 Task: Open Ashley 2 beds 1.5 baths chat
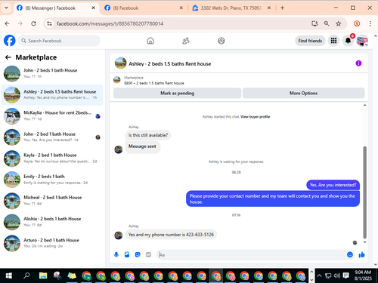[x=52, y=94]
